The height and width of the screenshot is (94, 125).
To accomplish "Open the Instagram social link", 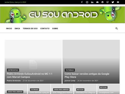I will pos(87,2).
